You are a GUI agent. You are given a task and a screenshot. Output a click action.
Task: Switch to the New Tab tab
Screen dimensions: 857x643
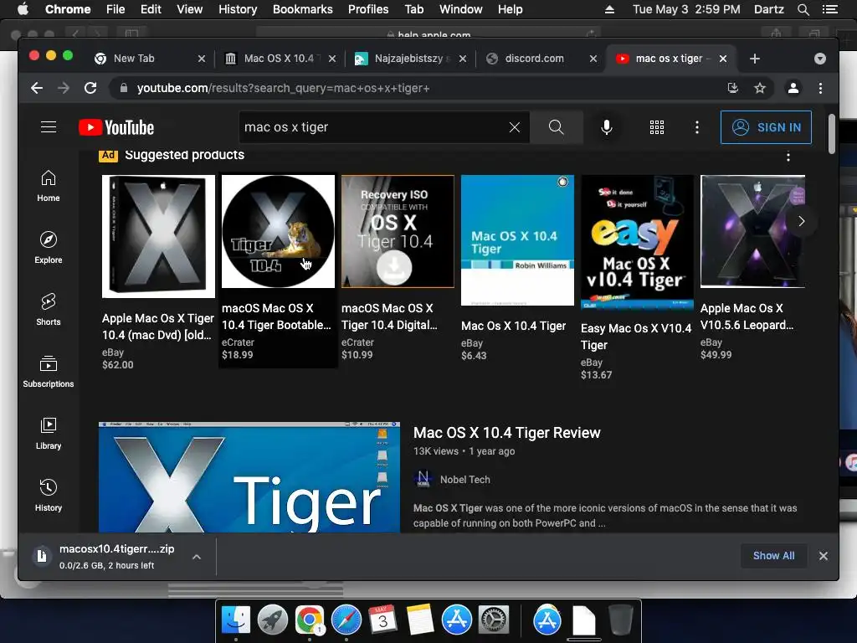click(148, 59)
